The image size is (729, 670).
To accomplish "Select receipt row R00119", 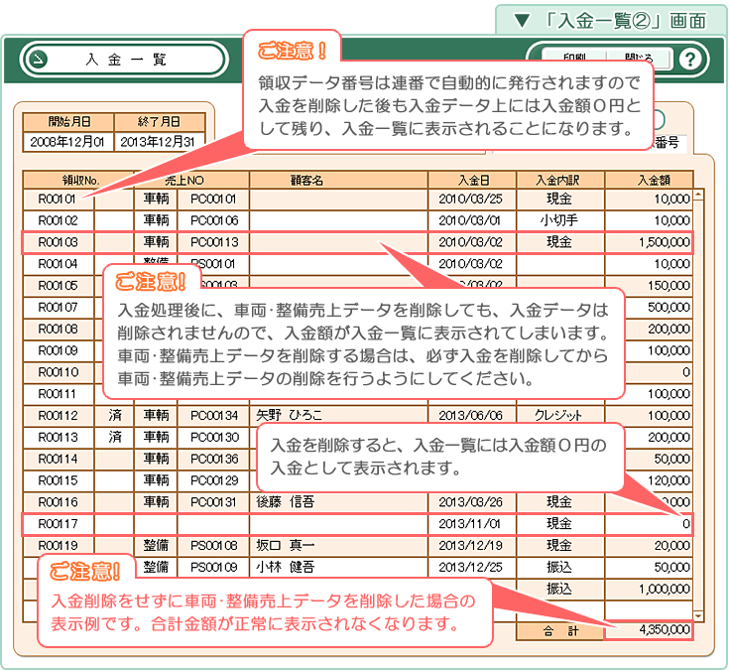I will click(357, 545).
